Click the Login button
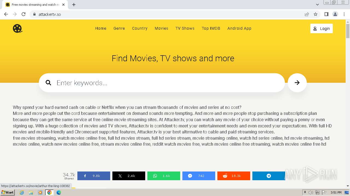 point(322,29)
